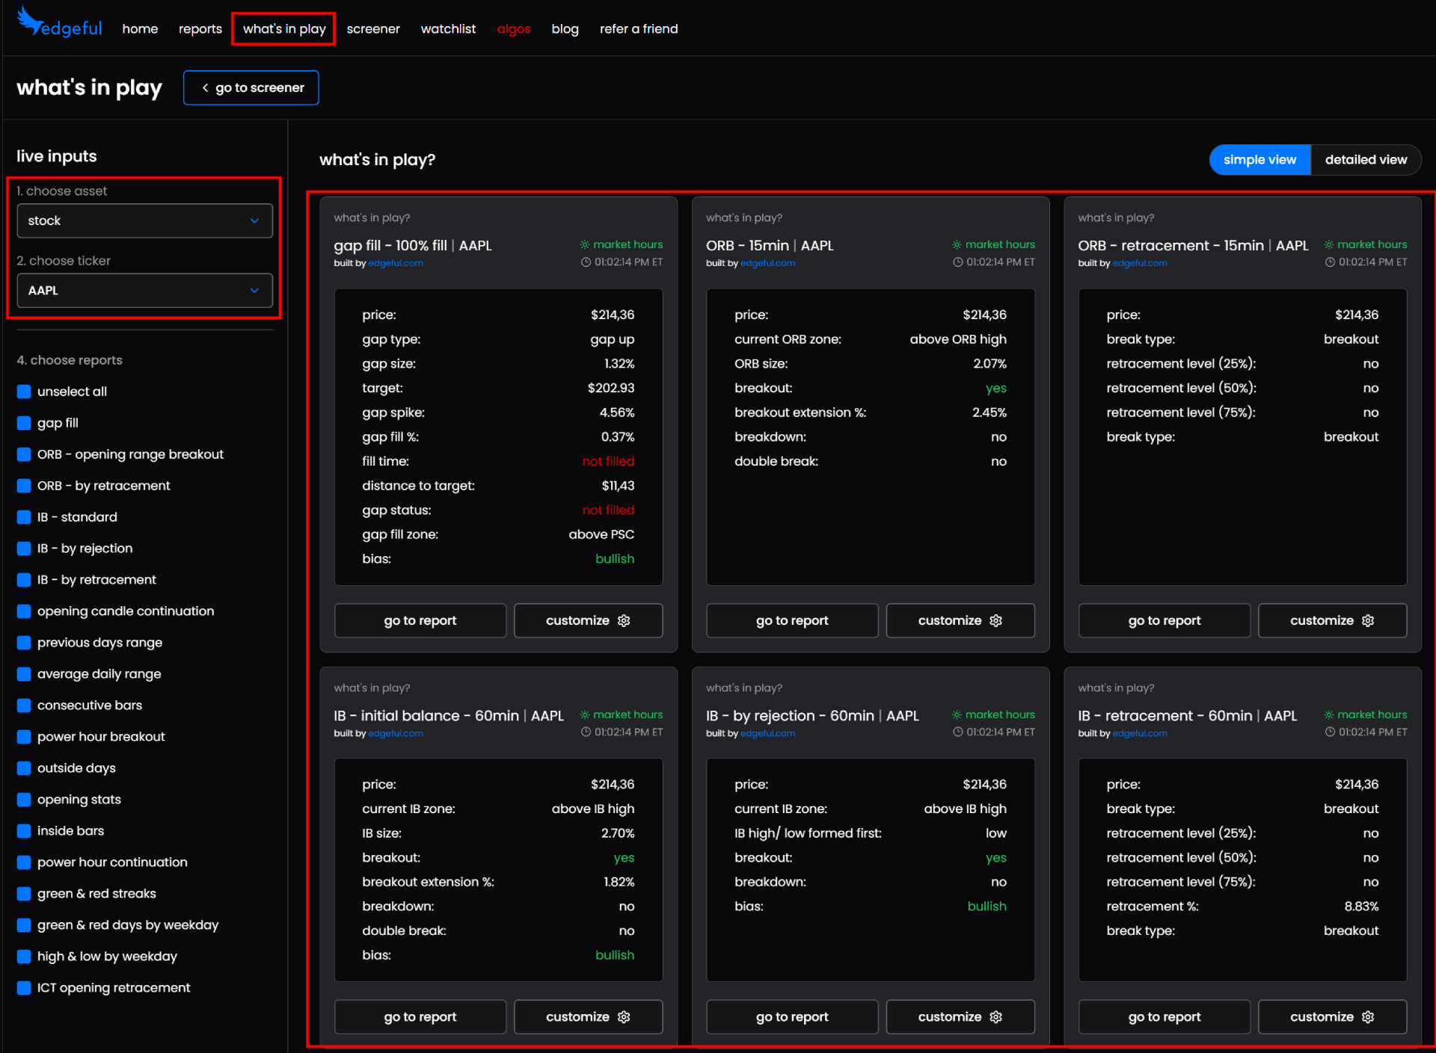Select what's in play nav item
Screen dimensions: 1436x1053
click(284, 29)
